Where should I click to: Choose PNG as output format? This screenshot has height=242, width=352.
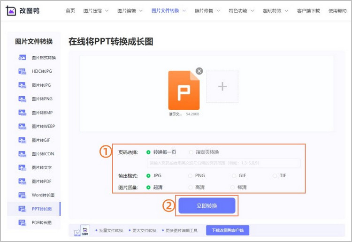191,176
